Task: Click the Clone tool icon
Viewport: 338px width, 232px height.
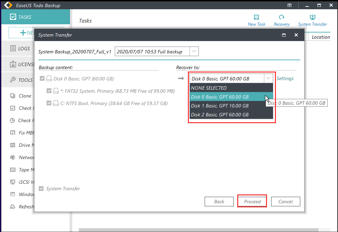Action: pos(13,96)
